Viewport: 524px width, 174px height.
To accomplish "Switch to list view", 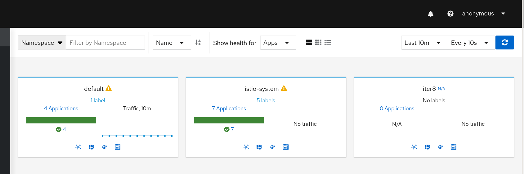I will coord(328,42).
